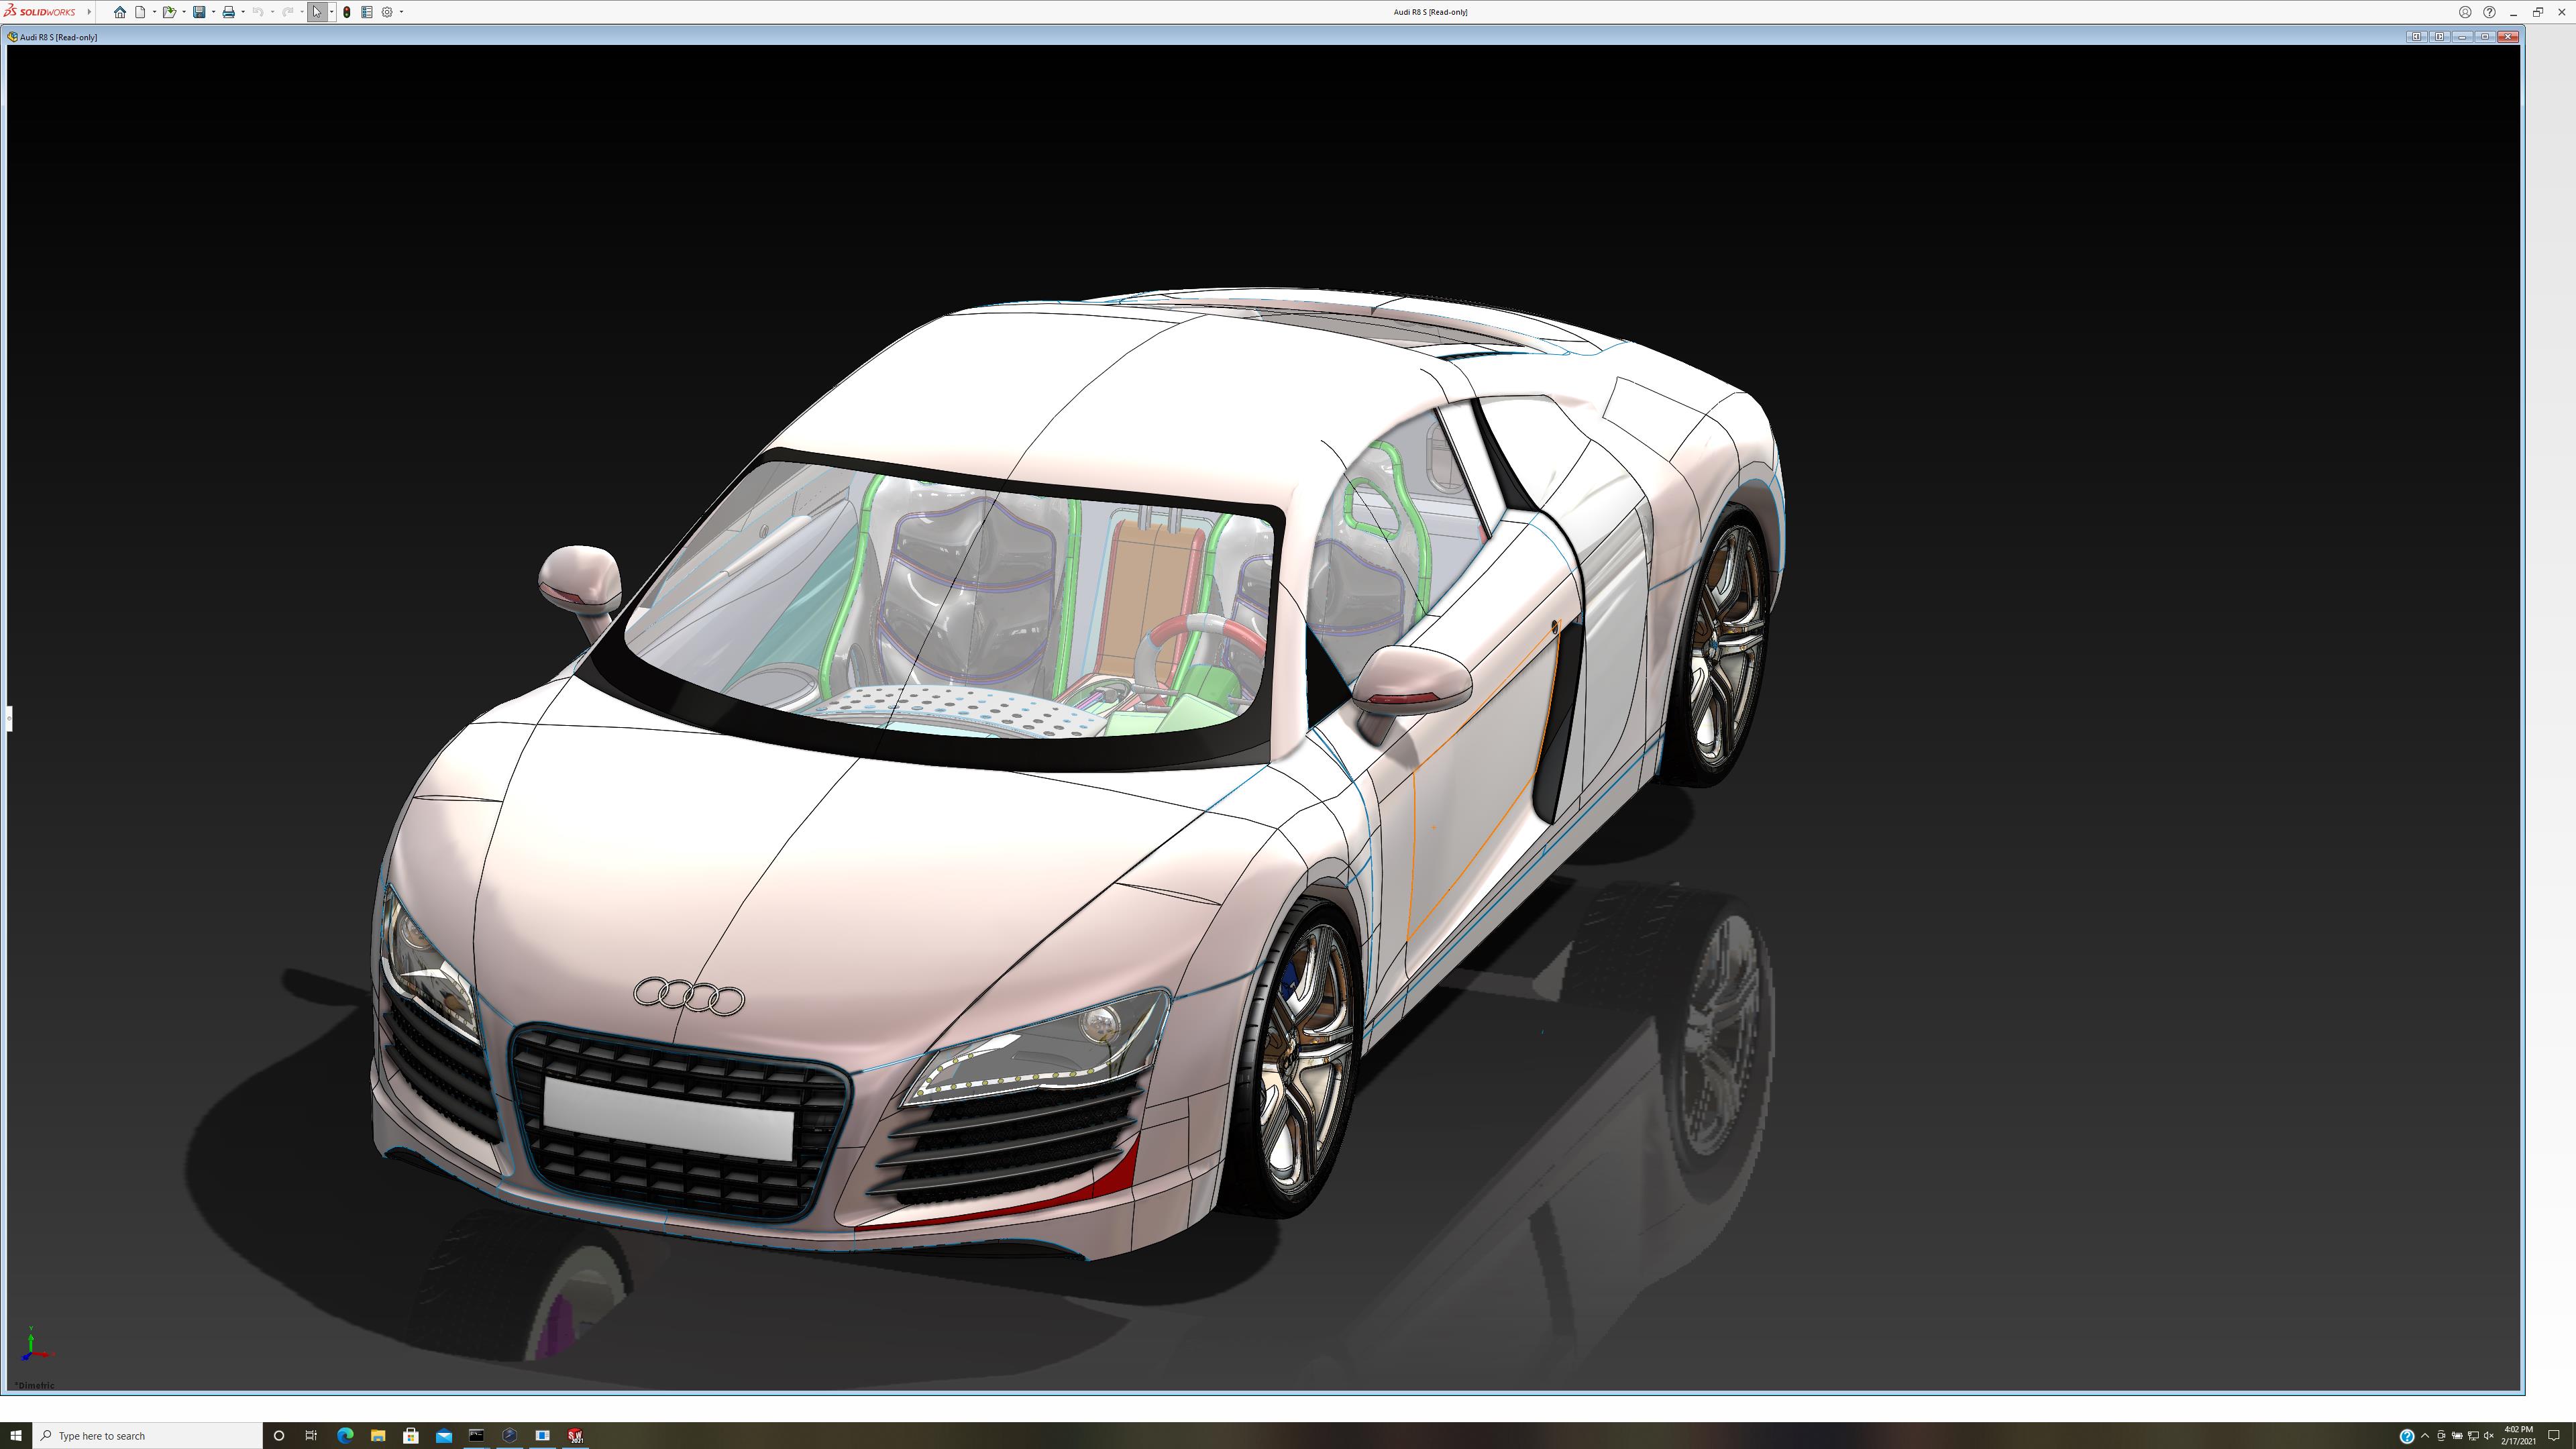Open Task View on taskbar
2576x1449 pixels.
click(311, 1435)
